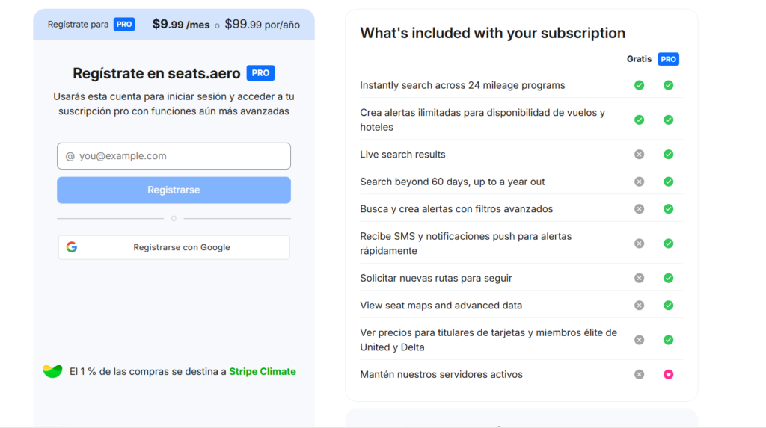Screen dimensions: 766x428
Task: Click PRO check for View seat maps
Action: (668, 306)
